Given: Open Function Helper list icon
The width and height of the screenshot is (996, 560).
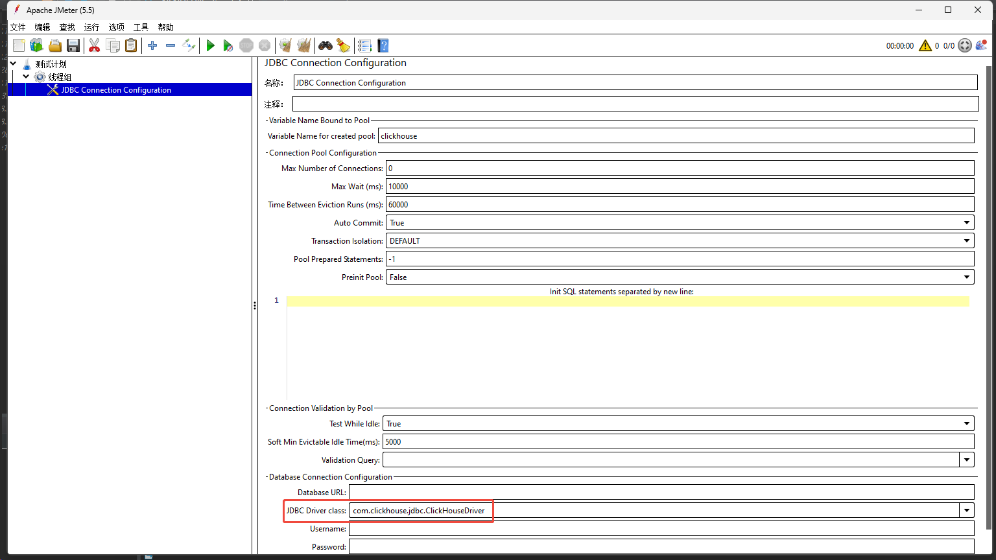Looking at the screenshot, I should [364, 45].
